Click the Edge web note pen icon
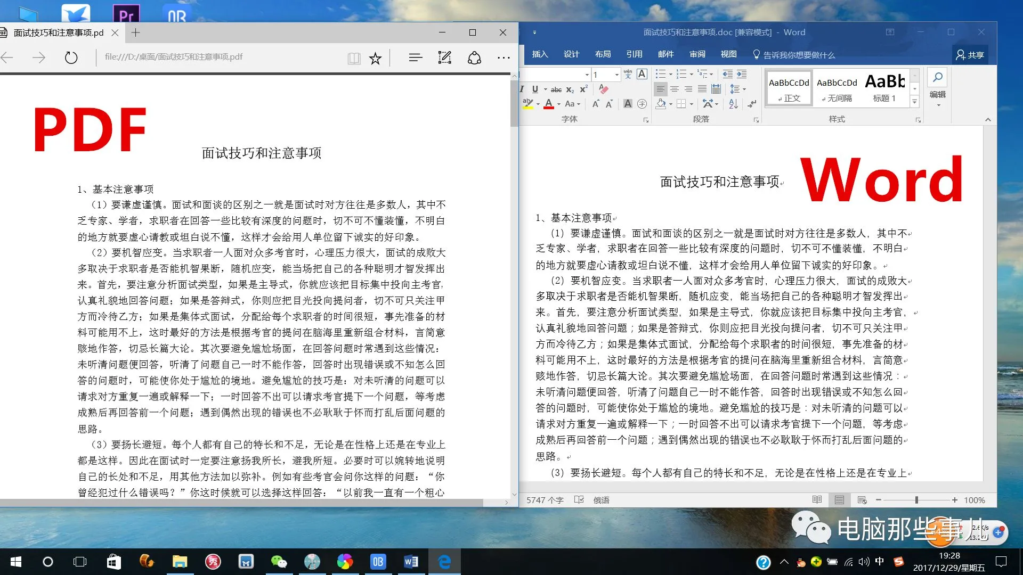Viewport: 1023px width, 575px height. [444, 57]
